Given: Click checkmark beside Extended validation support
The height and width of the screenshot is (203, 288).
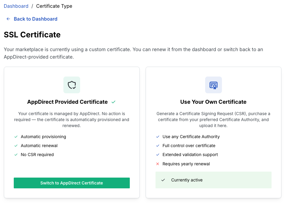Looking at the screenshot, I should click(x=158, y=155).
